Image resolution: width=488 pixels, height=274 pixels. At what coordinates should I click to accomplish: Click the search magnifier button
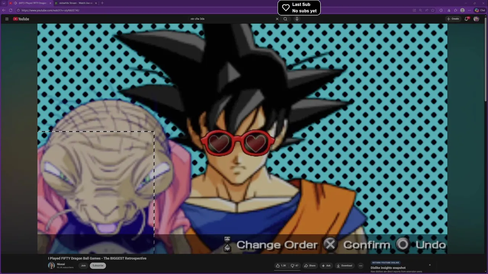coord(285,19)
